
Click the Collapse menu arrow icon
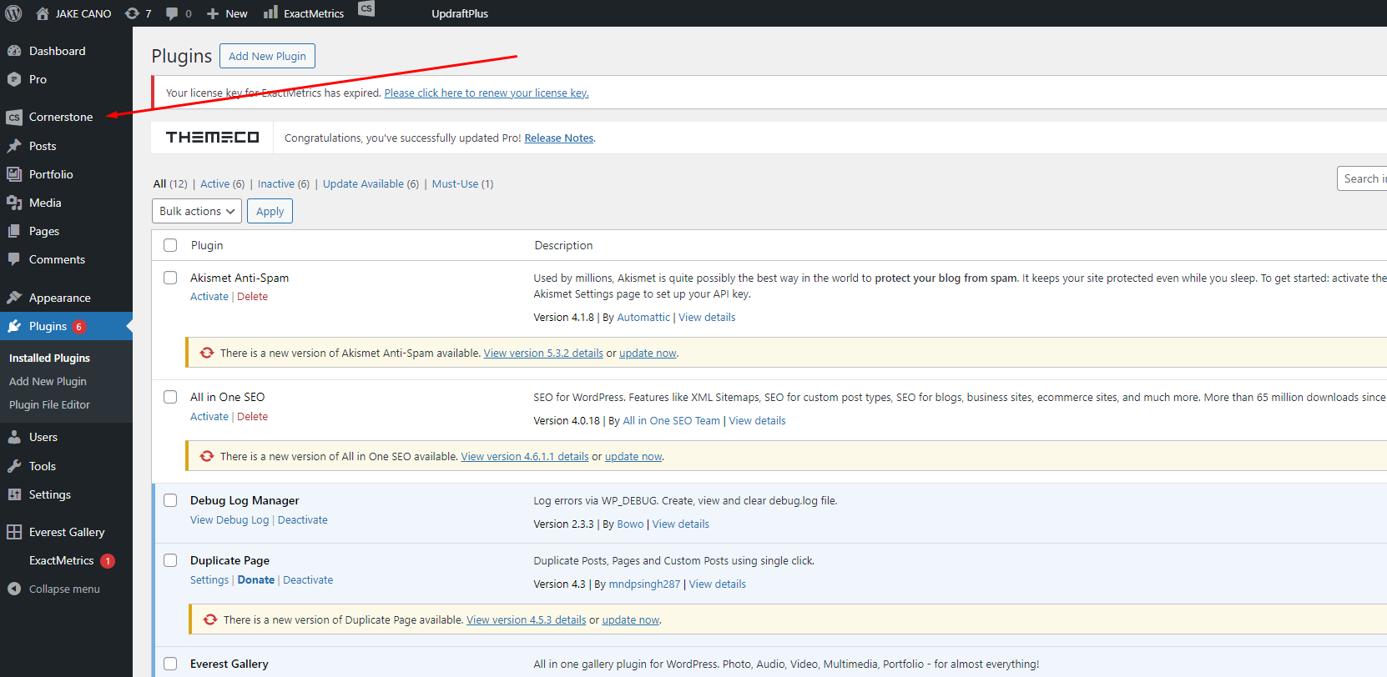[x=14, y=589]
